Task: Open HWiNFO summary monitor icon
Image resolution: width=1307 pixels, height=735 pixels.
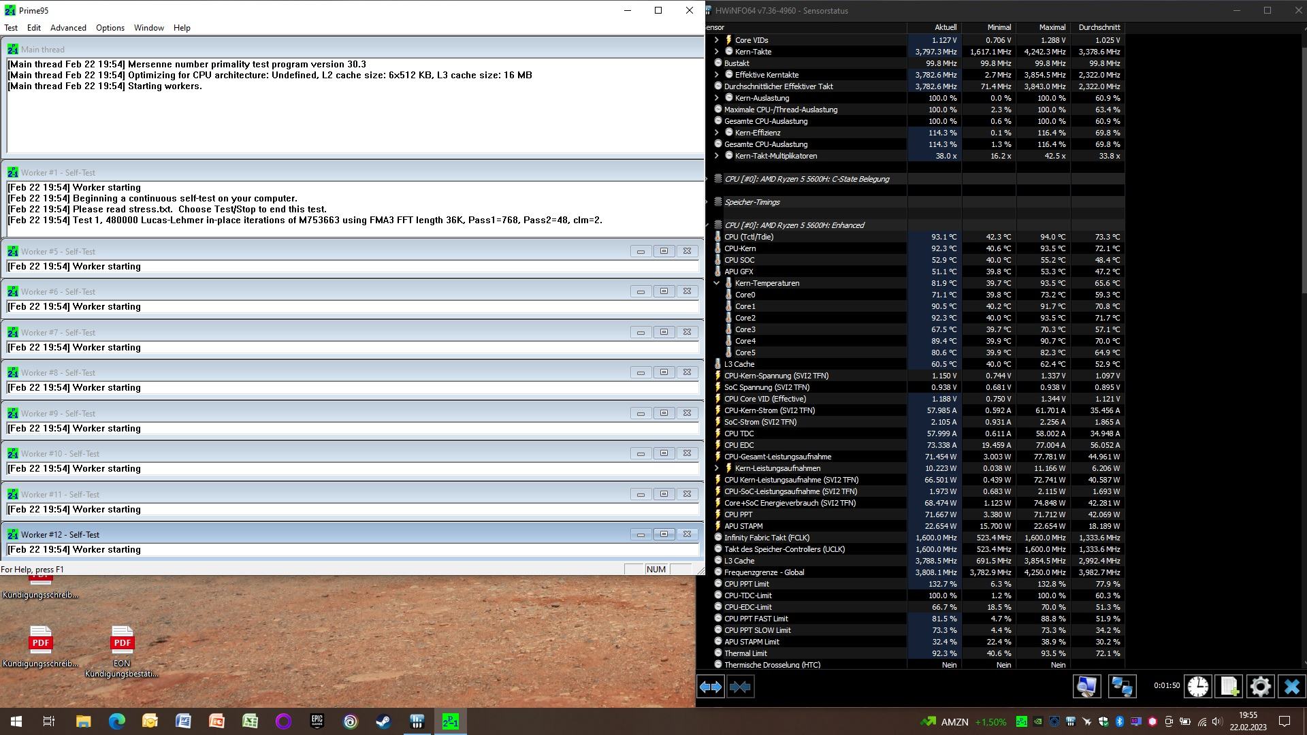Action: [x=1087, y=686]
